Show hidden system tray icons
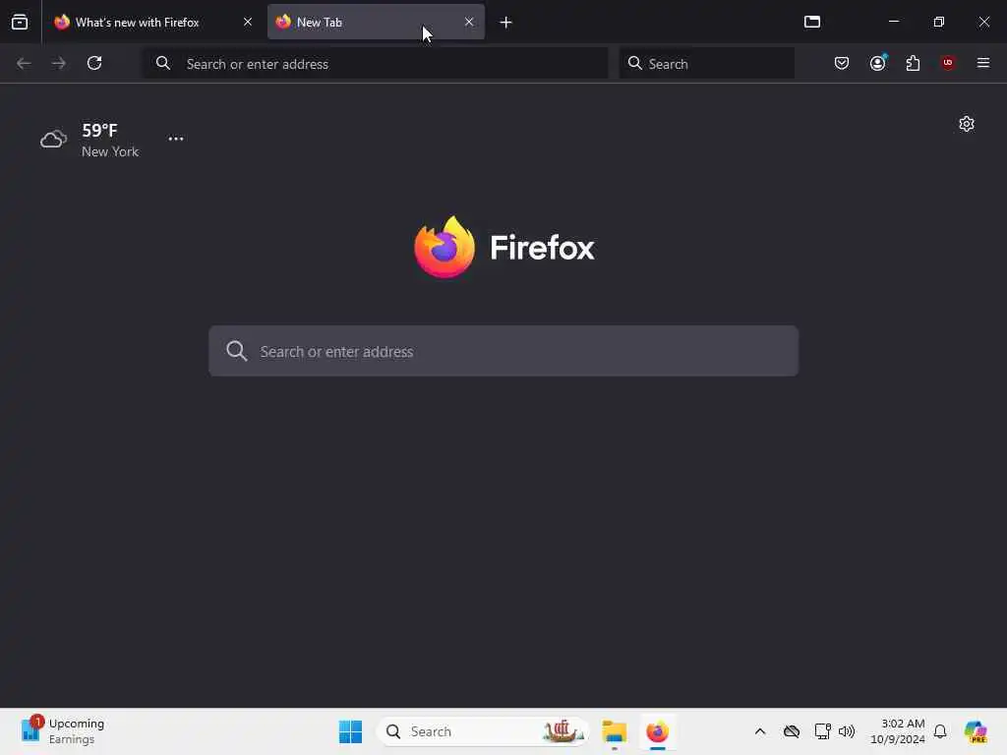This screenshot has width=1007, height=755. (x=760, y=731)
